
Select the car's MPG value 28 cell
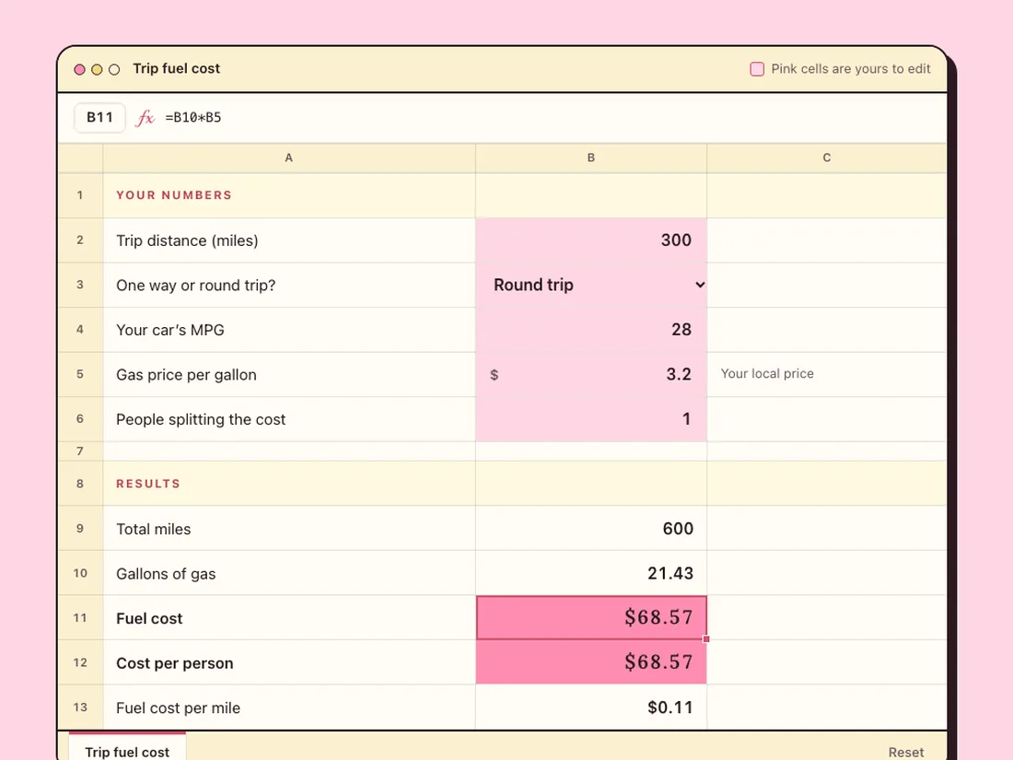click(591, 330)
